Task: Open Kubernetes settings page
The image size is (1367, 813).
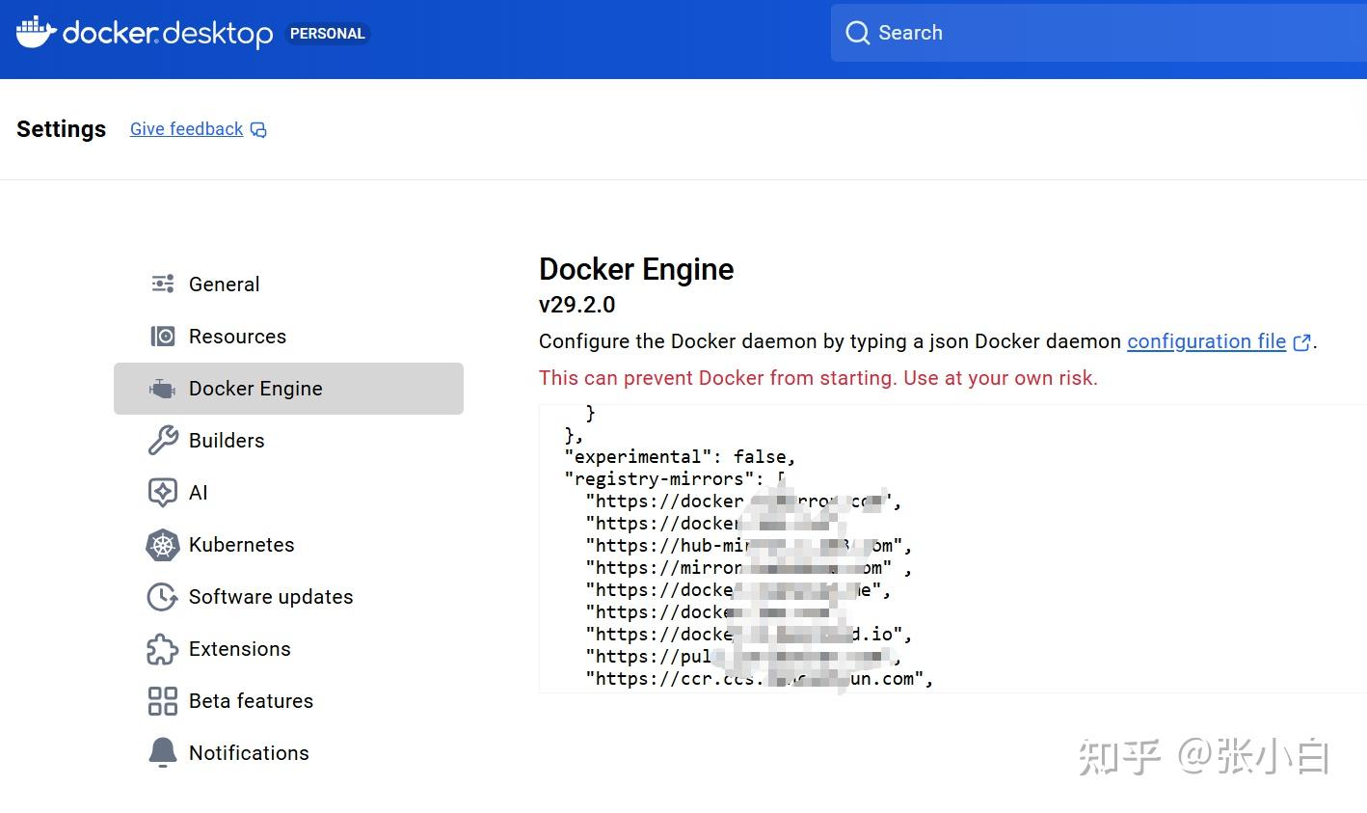Action: tap(241, 545)
